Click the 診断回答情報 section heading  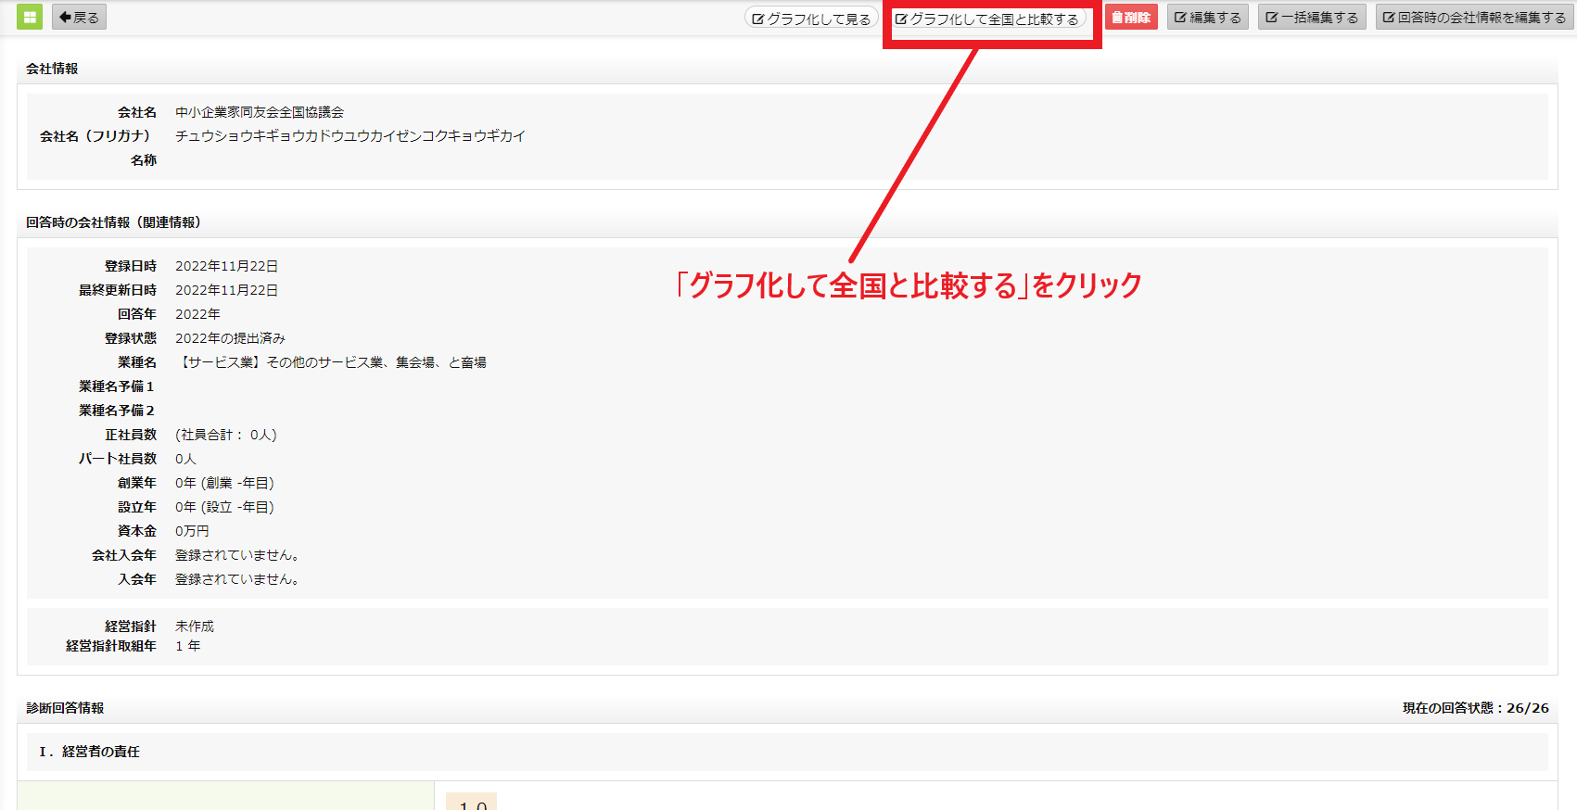pos(65,708)
